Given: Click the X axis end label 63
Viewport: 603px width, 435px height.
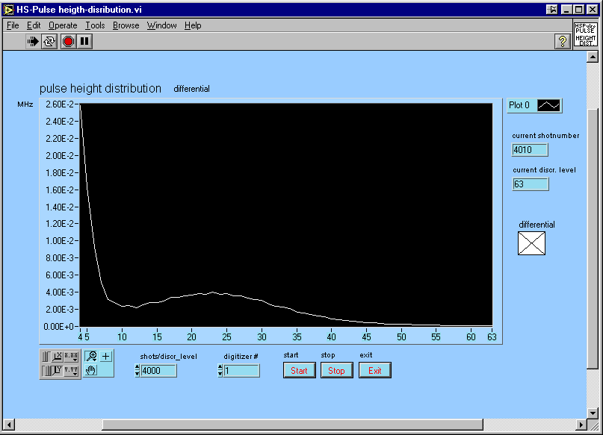Looking at the screenshot, I should coord(492,337).
